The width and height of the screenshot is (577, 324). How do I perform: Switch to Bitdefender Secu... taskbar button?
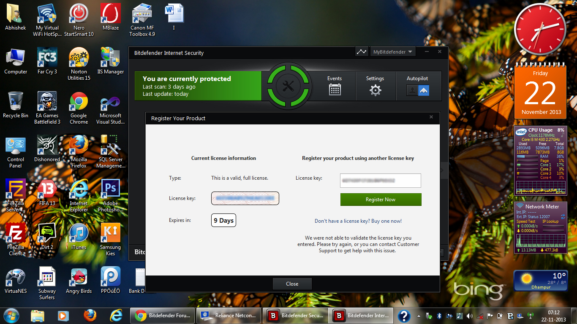coord(295,316)
